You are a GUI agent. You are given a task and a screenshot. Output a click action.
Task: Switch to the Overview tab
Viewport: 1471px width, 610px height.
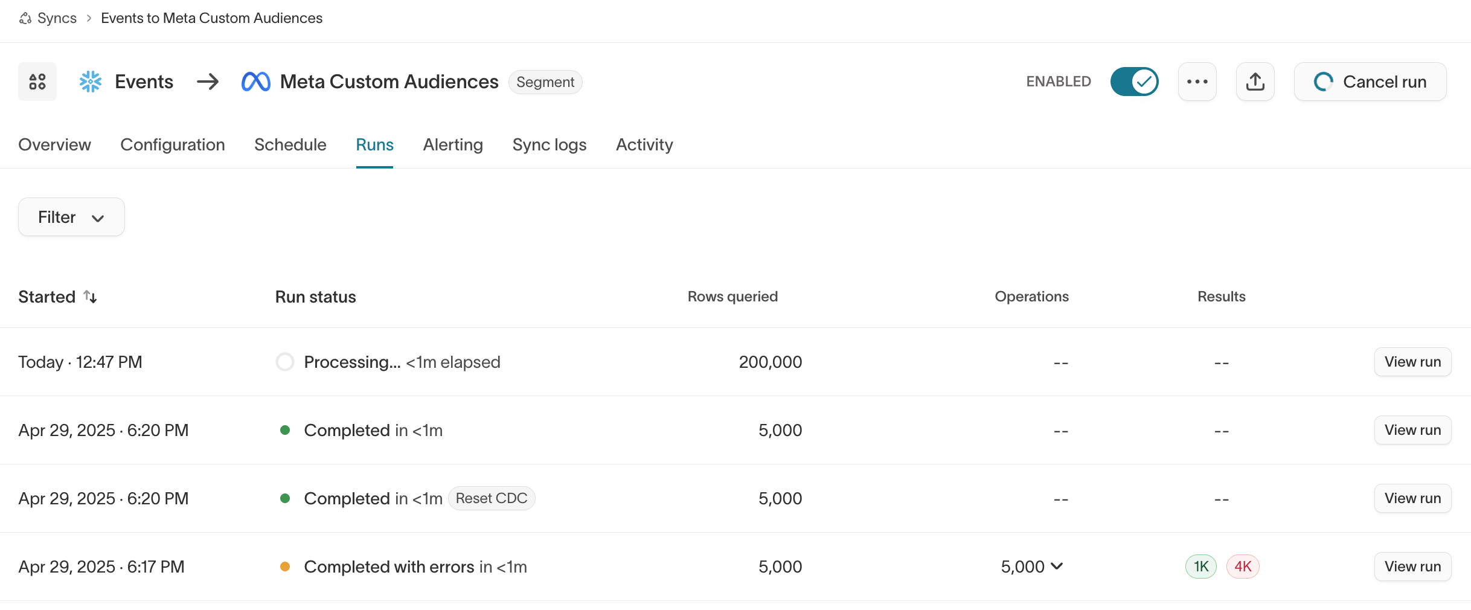pos(54,145)
